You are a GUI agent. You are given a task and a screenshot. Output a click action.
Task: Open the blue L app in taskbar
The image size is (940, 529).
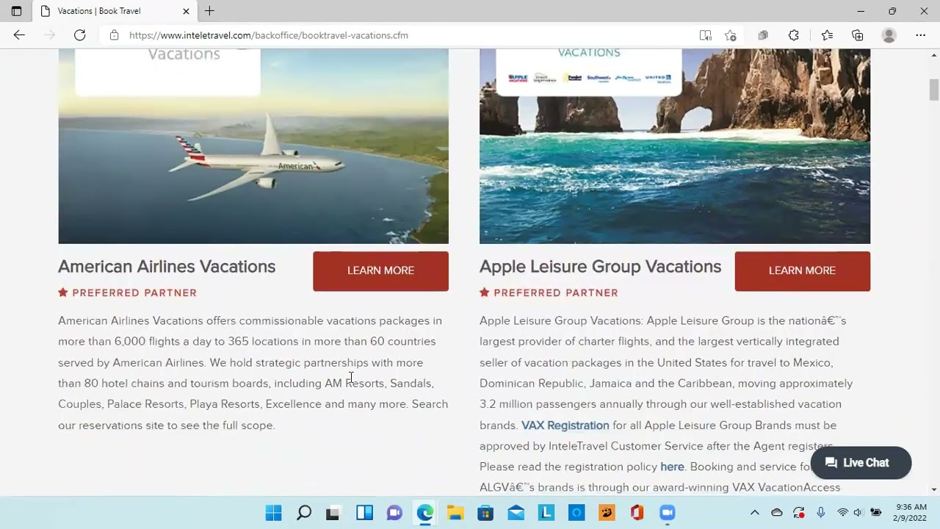coord(546,513)
